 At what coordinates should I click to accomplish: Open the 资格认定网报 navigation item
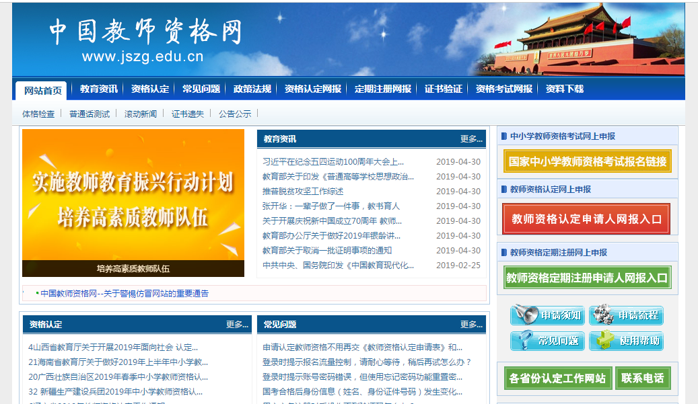pos(313,89)
